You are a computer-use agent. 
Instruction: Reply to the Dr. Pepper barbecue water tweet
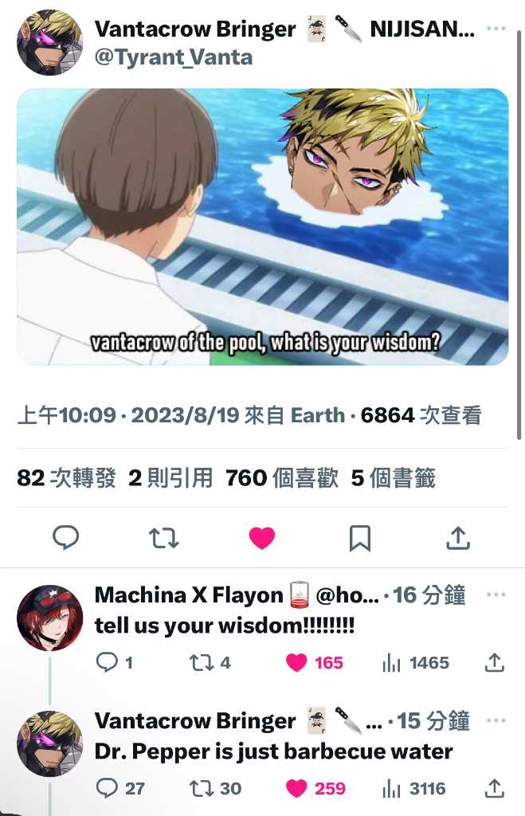120,788
